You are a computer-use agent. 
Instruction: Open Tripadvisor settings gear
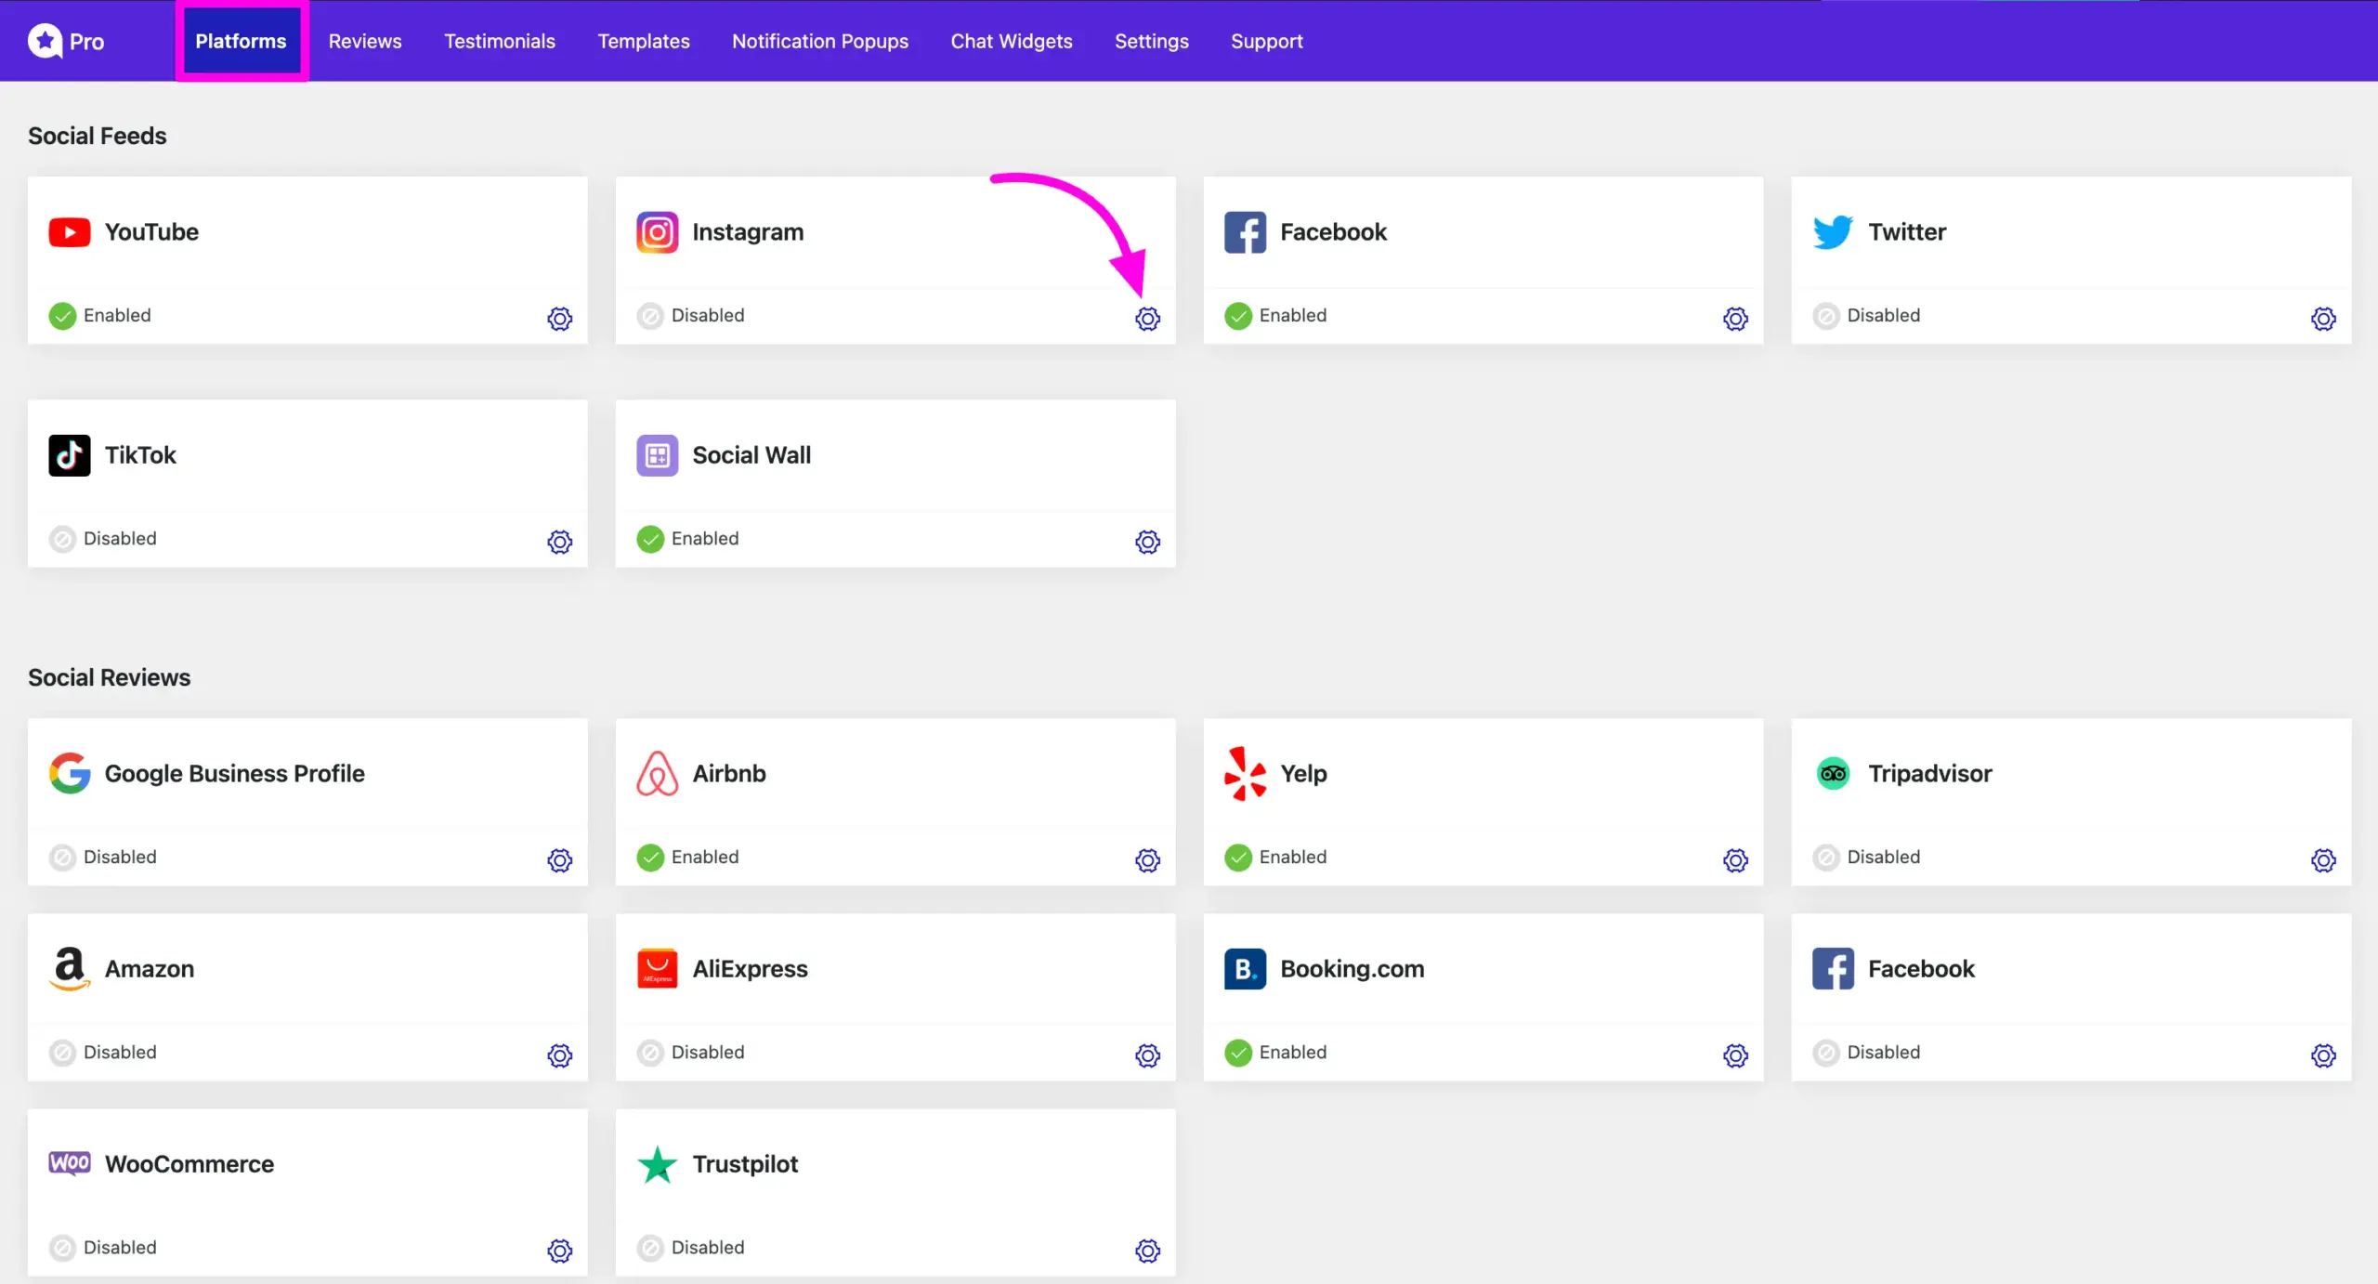[2323, 860]
